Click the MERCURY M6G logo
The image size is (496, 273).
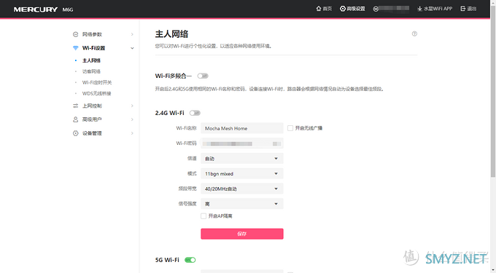[x=43, y=9]
